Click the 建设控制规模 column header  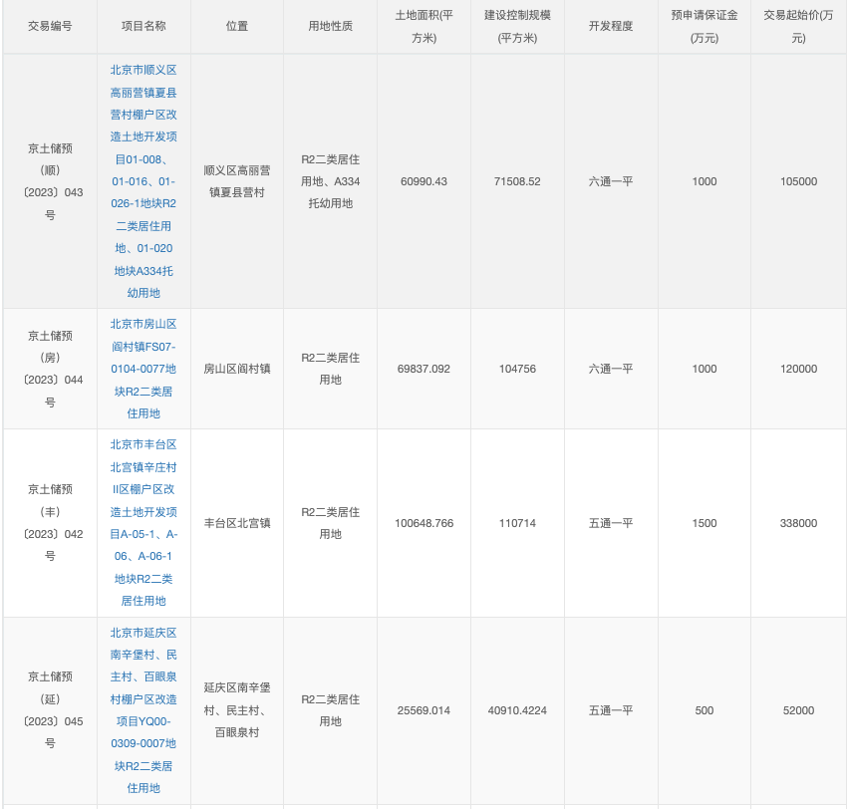(x=517, y=27)
